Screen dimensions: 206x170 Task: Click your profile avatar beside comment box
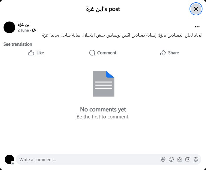[x=9, y=159]
